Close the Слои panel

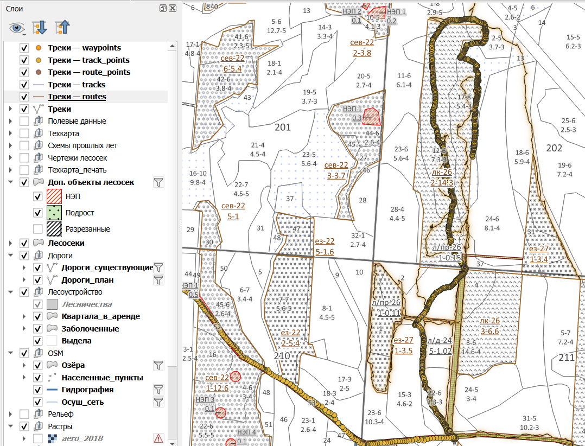pos(173,8)
